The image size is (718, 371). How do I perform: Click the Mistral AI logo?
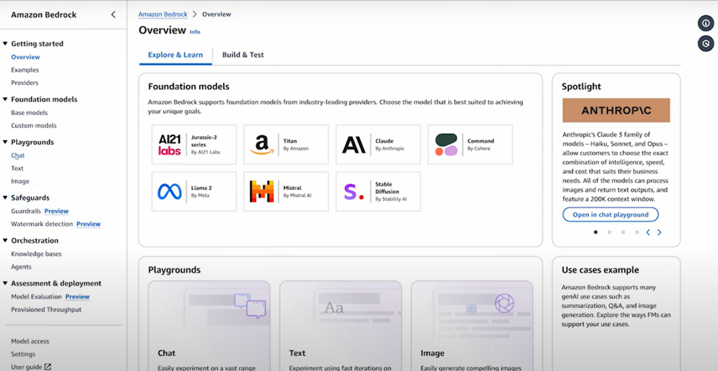click(x=262, y=192)
